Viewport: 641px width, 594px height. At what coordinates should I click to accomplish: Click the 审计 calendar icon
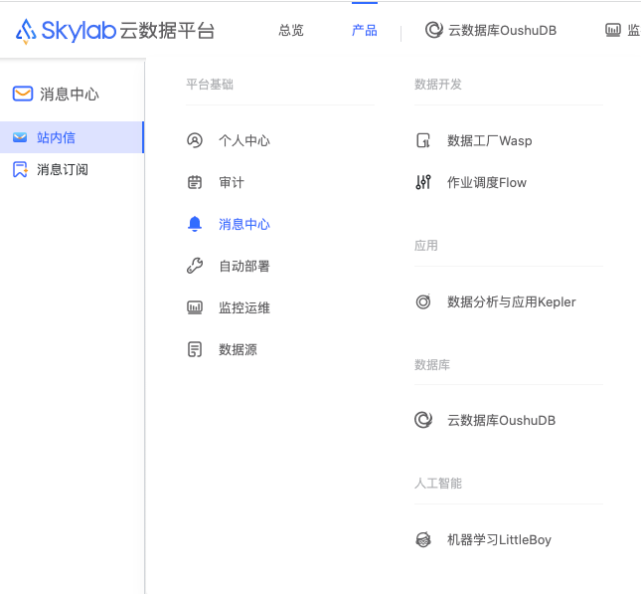coord(195,182)
